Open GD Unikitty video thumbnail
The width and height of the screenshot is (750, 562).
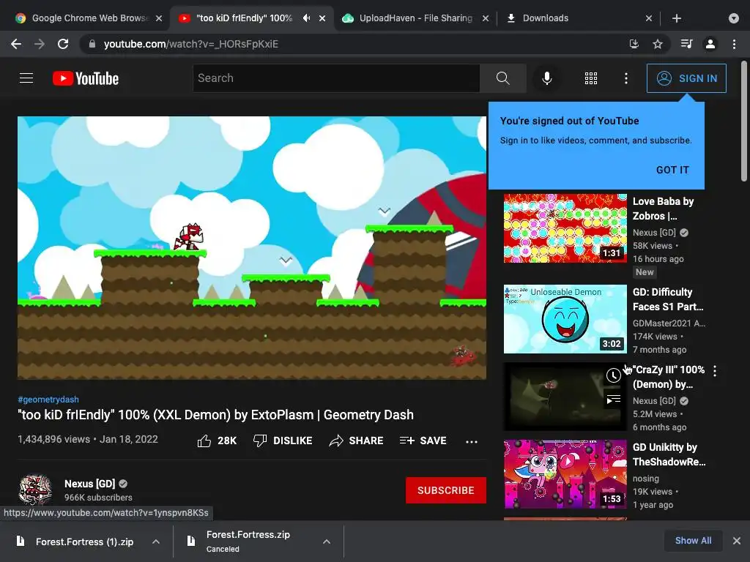point(565,473)
